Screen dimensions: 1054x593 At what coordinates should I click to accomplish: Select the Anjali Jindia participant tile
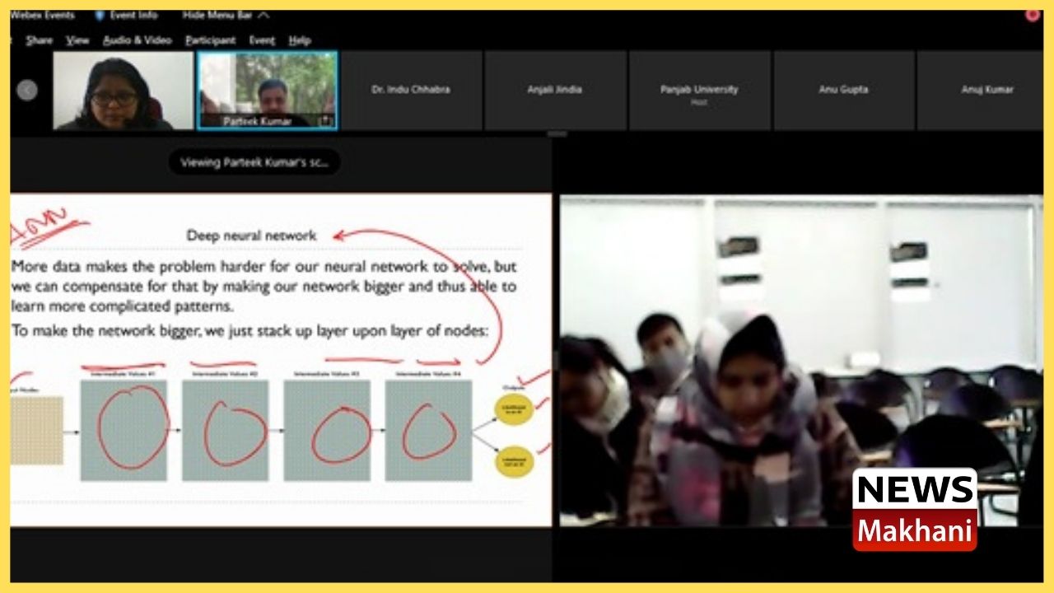click(556, 90)
